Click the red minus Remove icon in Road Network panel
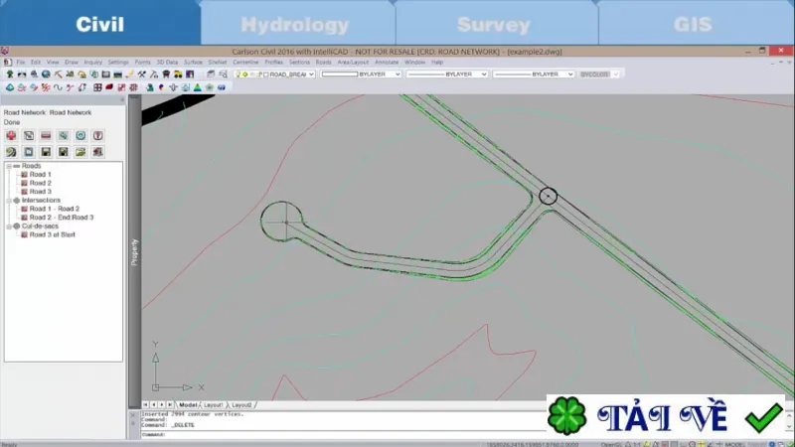This screenshot has height=447, width=795. pos(46,136)
